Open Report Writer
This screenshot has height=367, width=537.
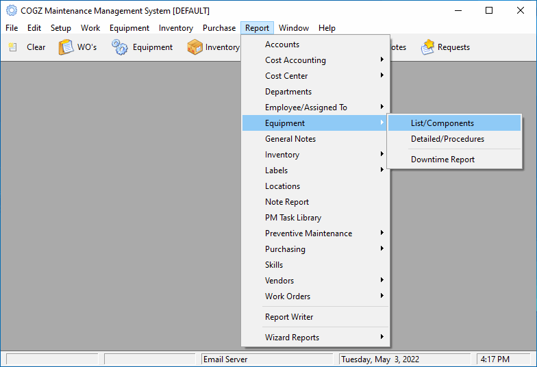tap(315, 317)
